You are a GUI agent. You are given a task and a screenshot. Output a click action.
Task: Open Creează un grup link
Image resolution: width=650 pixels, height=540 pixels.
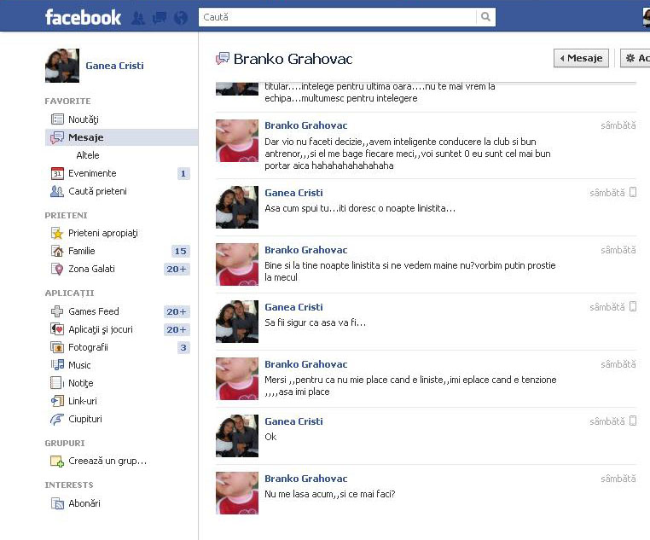click(107, 461)
